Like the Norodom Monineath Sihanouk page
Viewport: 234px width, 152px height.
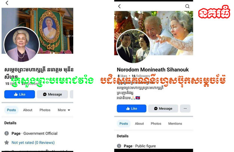tap(132, 108)
